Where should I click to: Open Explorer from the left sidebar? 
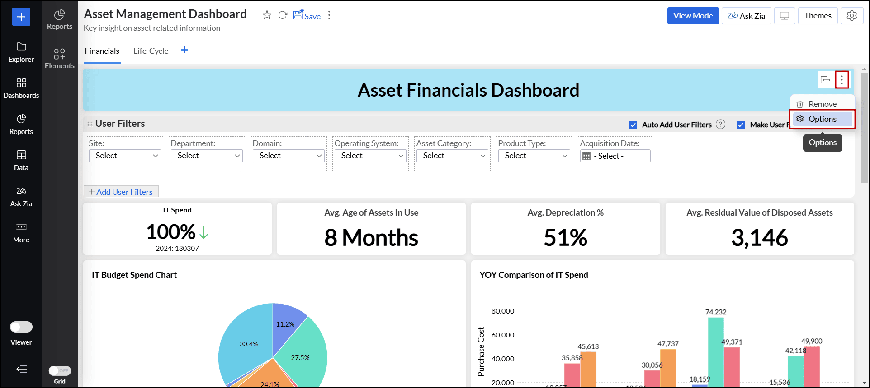[21, 52]
